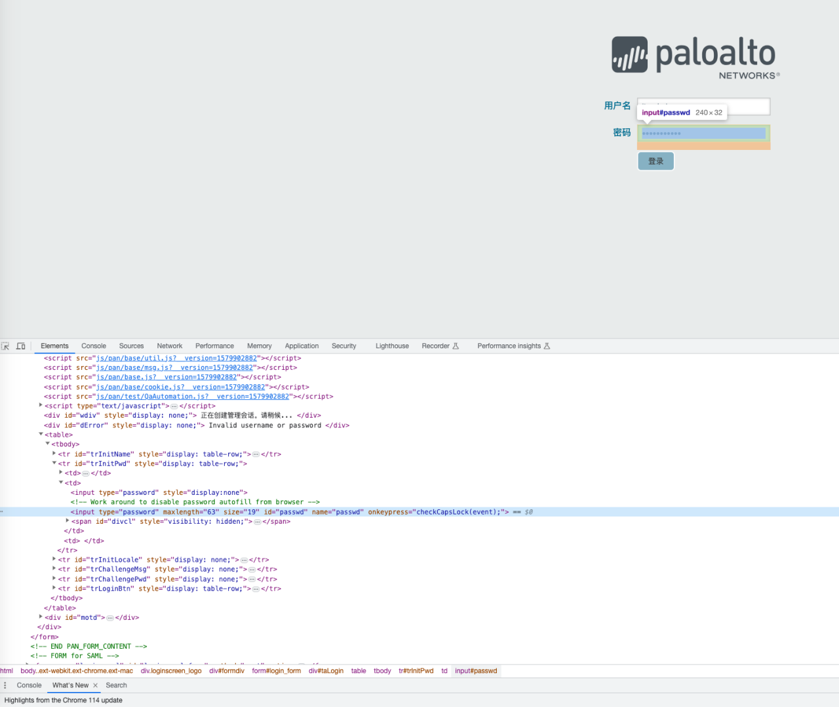Select the What's New drawer tab

71,685
